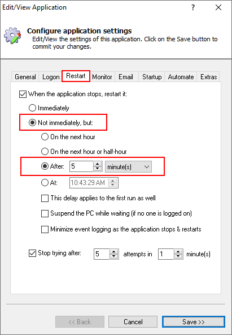This screenshot has height=335, width=232.
Task: Click the Cancel button
Action: (133, 322)
